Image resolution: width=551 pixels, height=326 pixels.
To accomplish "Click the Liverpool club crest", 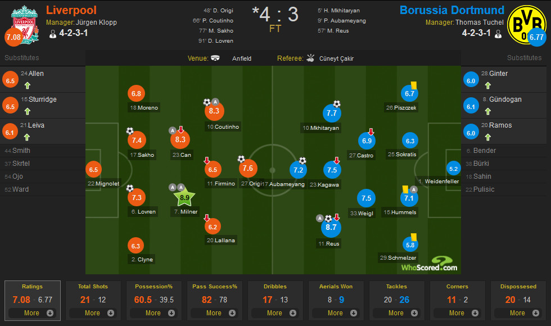I will [24, 25].
